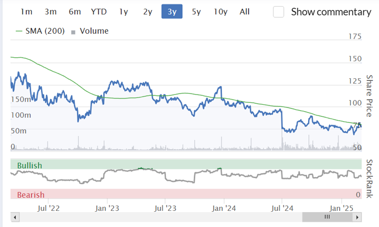Switch chart to 6m range
Viewport: 379px width, 227px height.
click(75, 12)
